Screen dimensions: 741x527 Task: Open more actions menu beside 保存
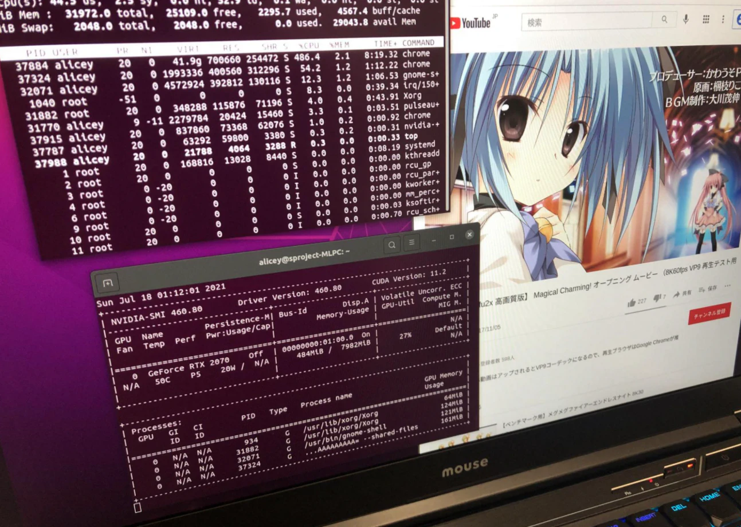coord(728,286)
